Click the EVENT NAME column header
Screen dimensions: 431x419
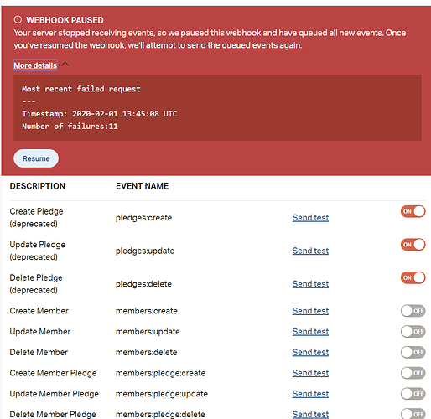[143, 186]
